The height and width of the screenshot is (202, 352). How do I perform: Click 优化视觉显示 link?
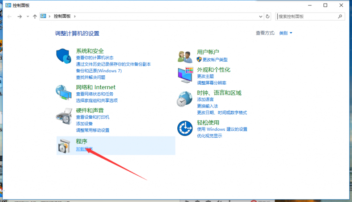[209, 136]
